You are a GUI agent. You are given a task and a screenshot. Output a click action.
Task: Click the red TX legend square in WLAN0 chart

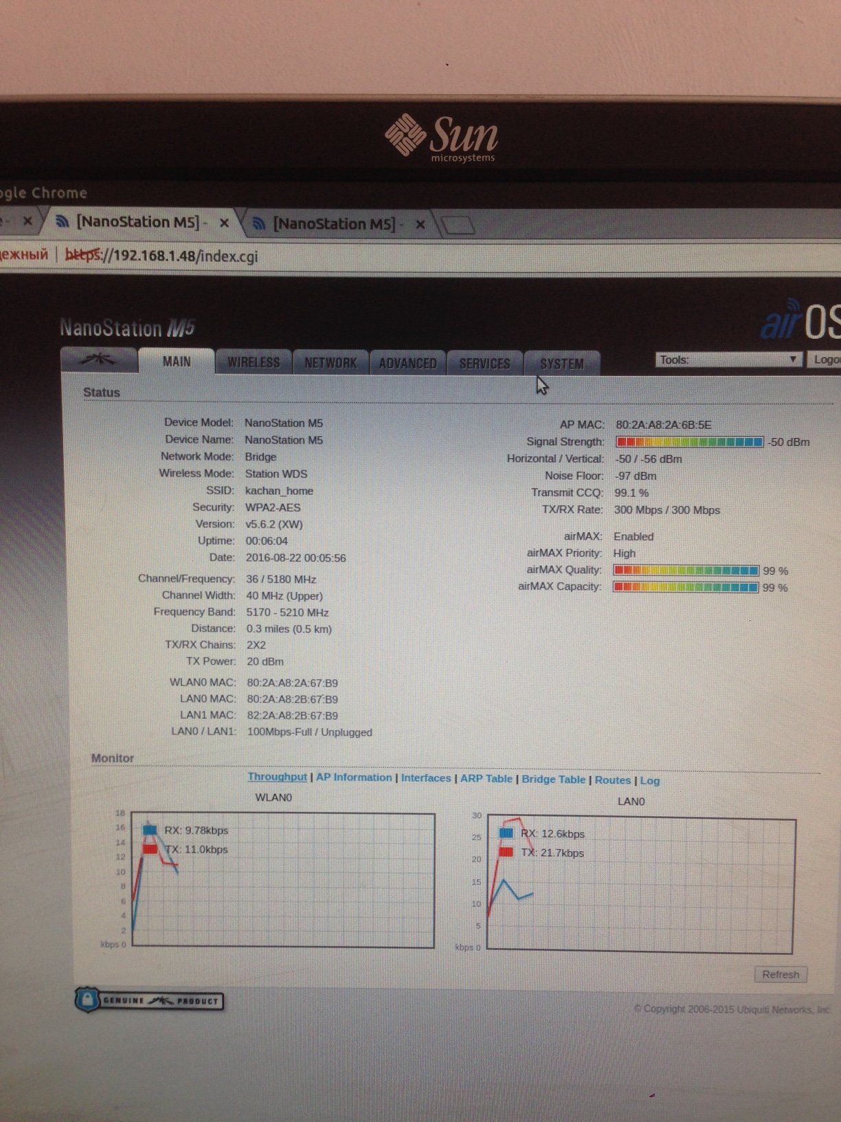[150, 849]
